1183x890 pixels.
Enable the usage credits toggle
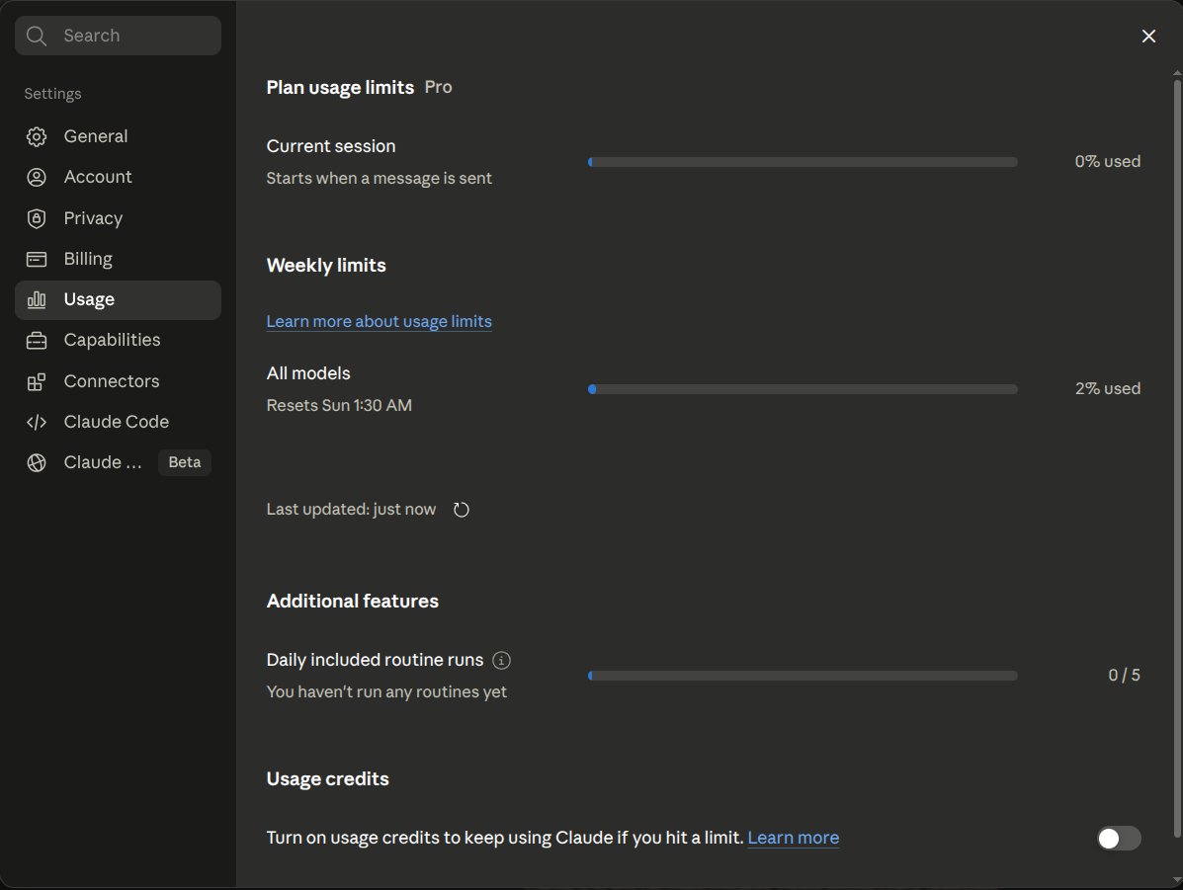[1119, 838]
